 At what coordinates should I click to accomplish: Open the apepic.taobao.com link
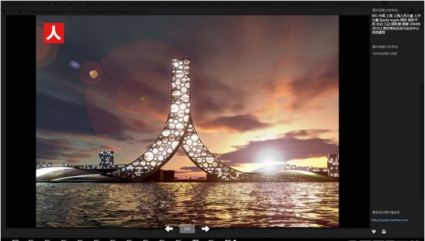[390, 220]
